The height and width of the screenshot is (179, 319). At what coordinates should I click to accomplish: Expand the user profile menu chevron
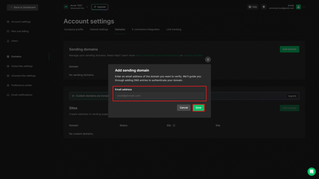[x=304, y=7]
